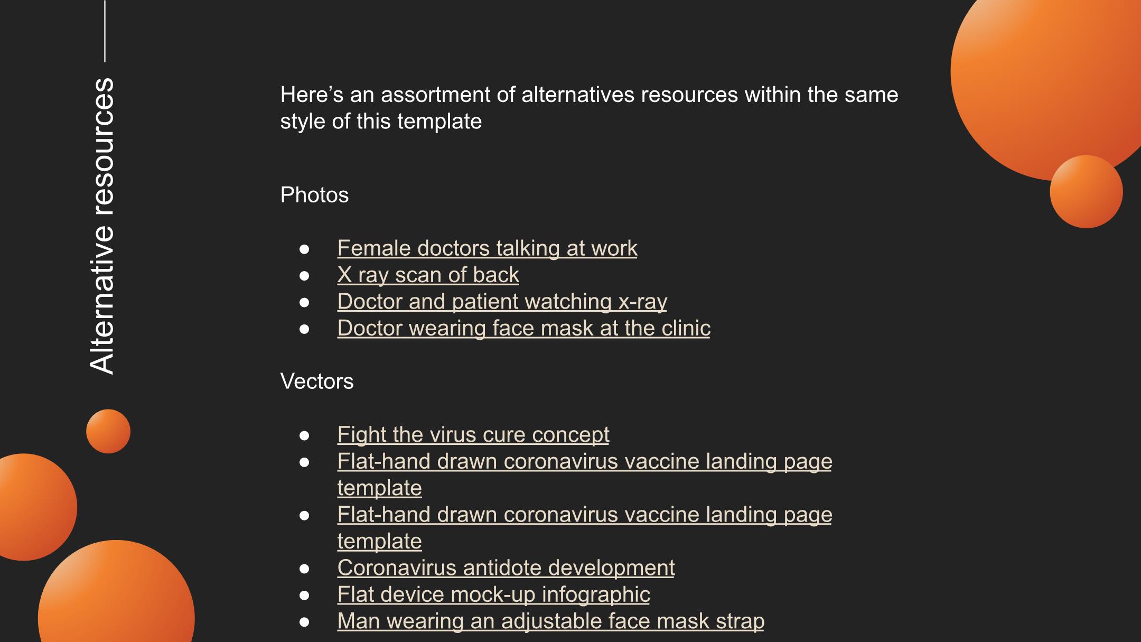Open the Flat device mock-up infographic link
1141x642 pixels.
tap(493, 594)
